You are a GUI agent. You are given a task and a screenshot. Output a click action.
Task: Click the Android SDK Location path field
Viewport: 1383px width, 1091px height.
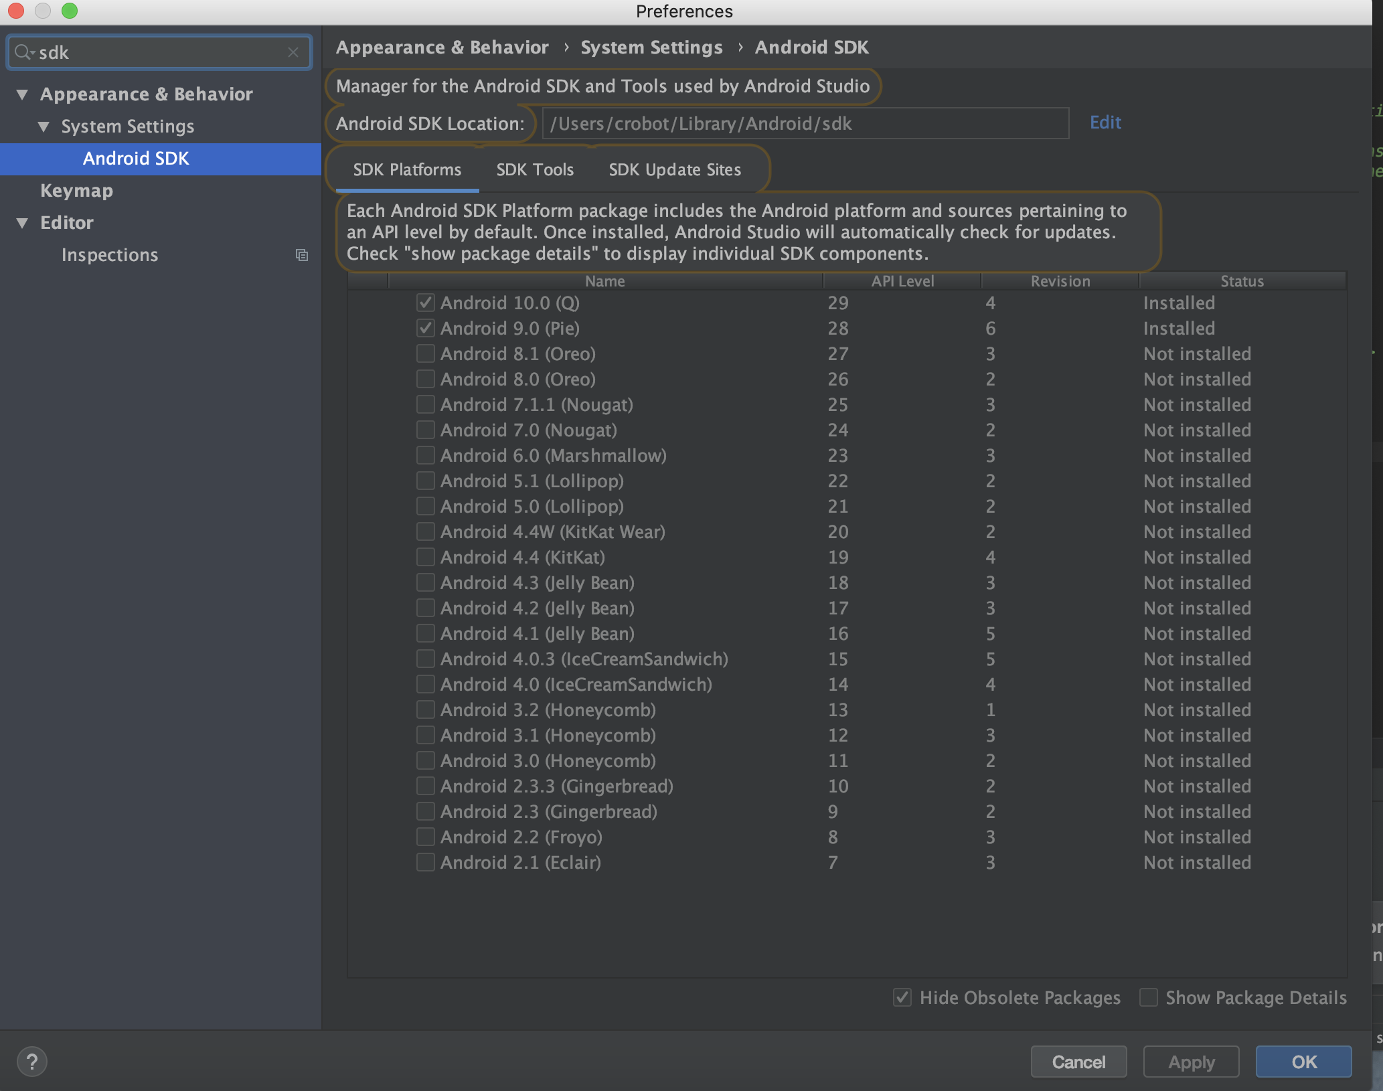click(805, 124)
